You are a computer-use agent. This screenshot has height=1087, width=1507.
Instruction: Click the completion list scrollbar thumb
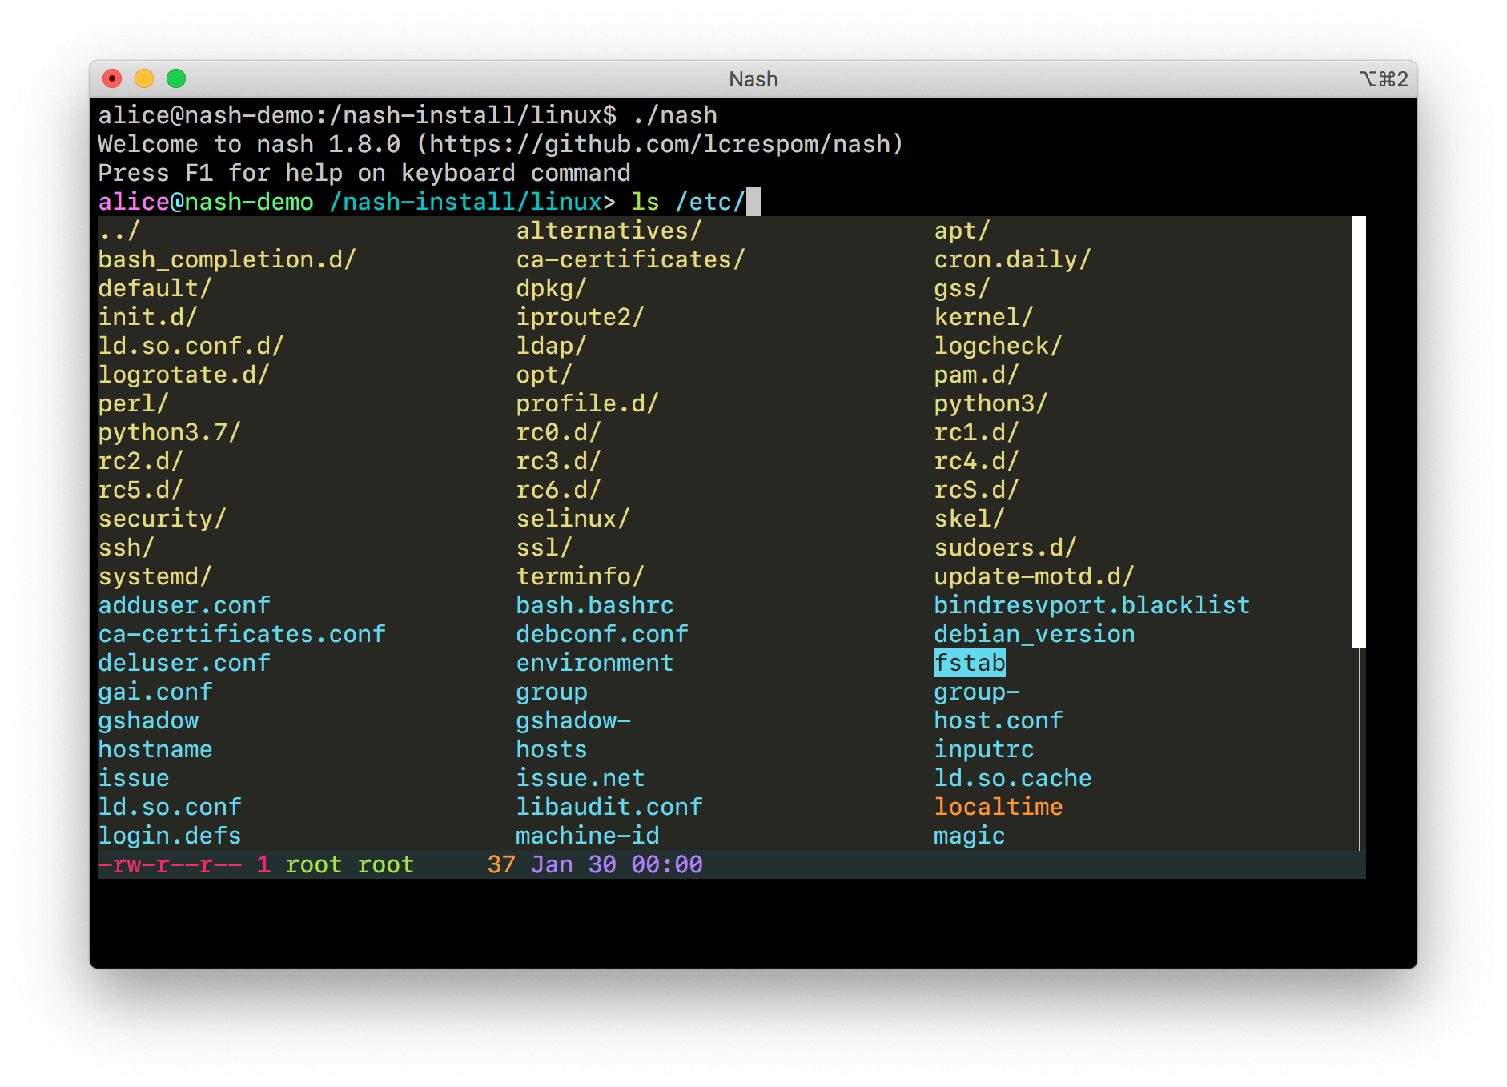pyautogui.click(x=1358, y=431)
